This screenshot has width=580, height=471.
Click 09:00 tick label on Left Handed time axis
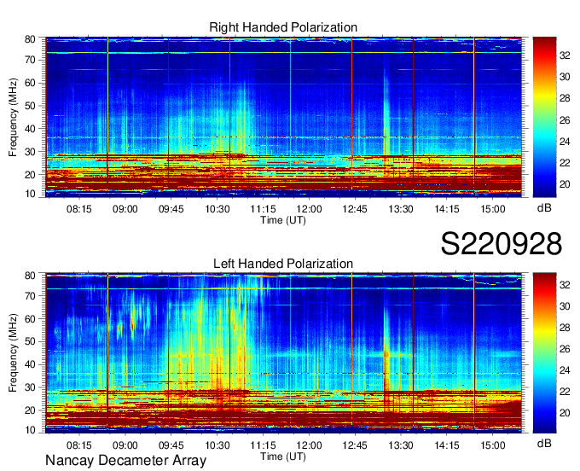pos(125,445)
